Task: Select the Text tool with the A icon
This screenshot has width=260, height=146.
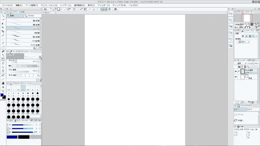Action: pyautogui.click(x=3, y=87)
